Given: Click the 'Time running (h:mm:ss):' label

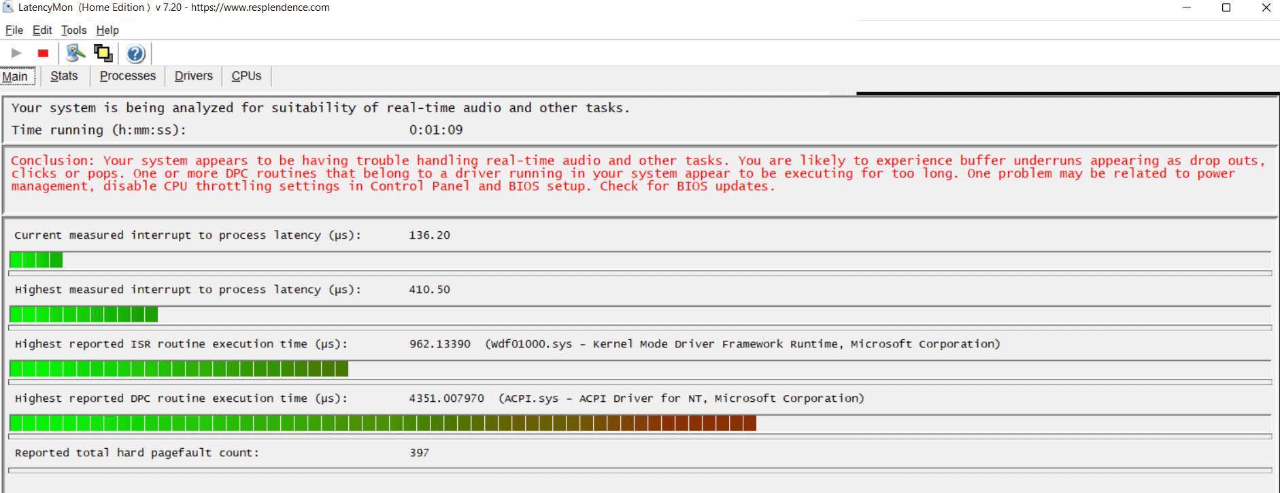Looking at the screenshot, I should (99, 130).
